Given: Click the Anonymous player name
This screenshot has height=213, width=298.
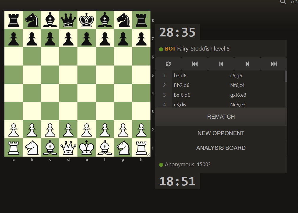Looking at the screenshot, I should point(179,165).
